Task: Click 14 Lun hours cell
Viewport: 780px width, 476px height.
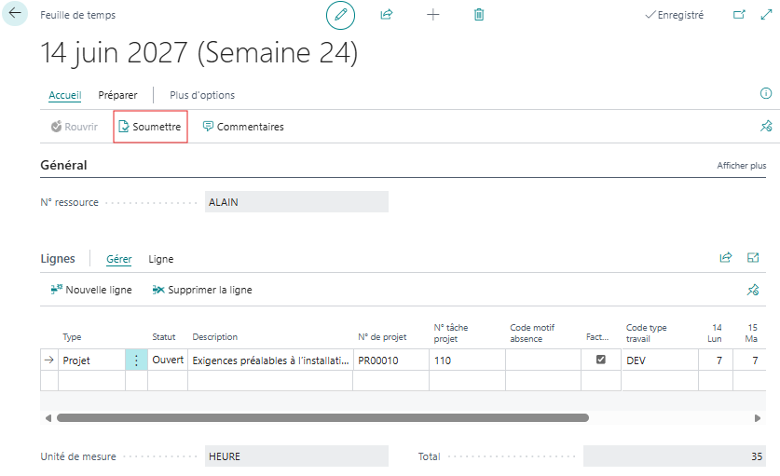Action: click(716, 360)
